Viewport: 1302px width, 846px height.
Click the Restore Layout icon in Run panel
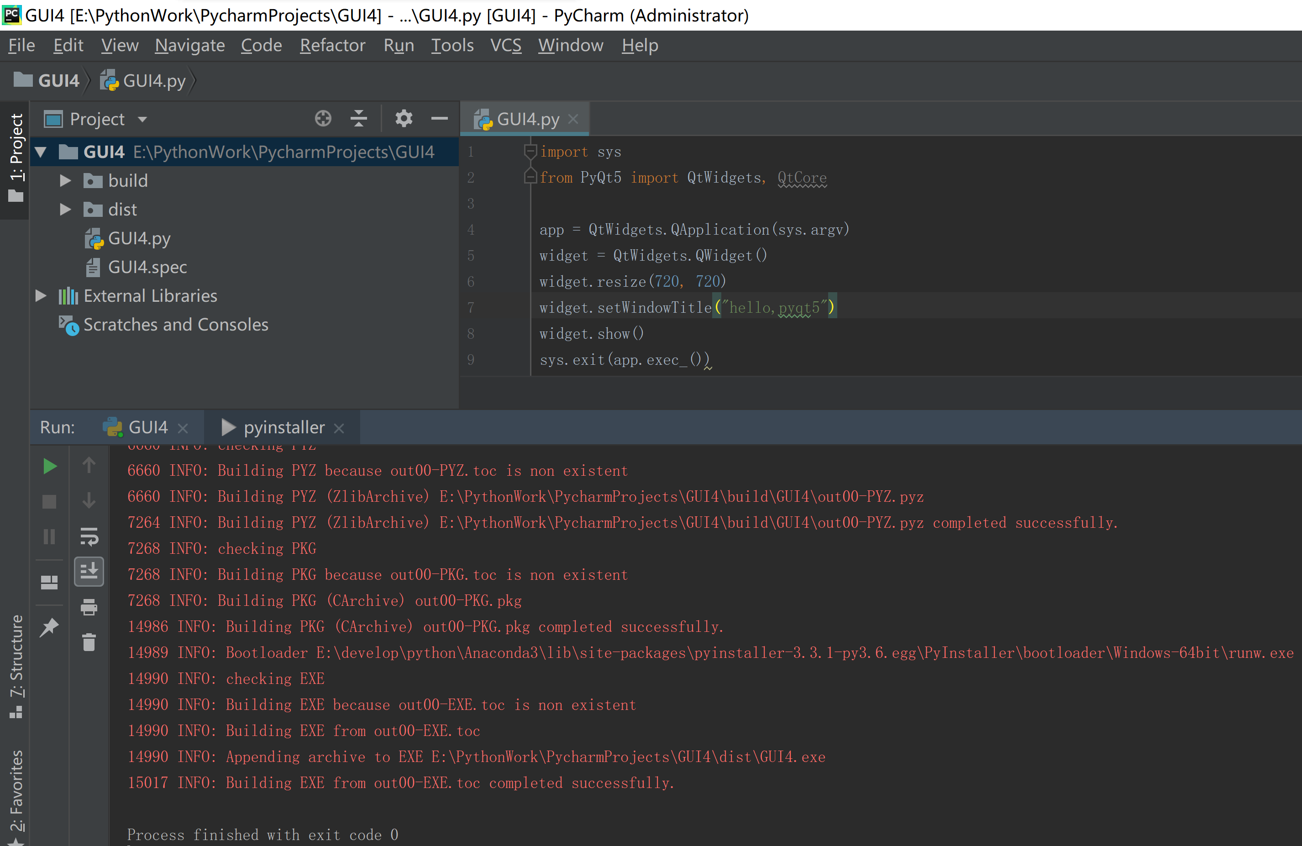click(50, 582)
